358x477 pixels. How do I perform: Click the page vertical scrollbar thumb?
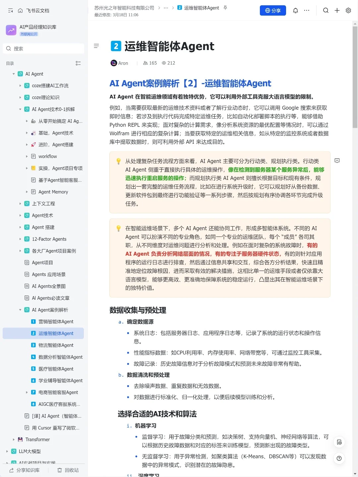click(x=355, y=77)
